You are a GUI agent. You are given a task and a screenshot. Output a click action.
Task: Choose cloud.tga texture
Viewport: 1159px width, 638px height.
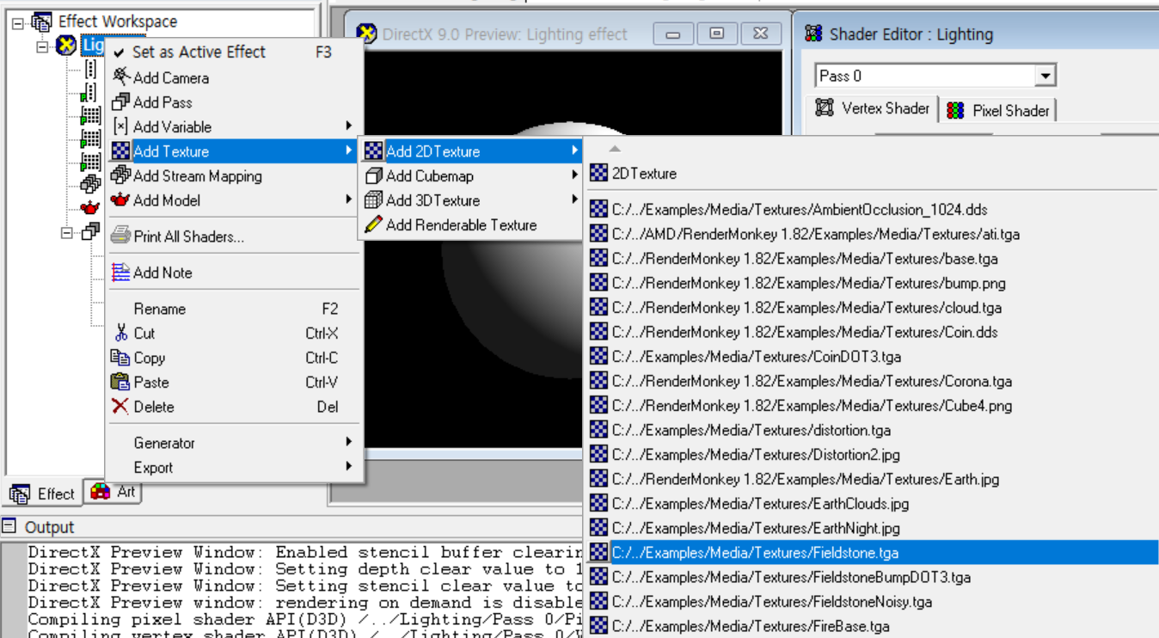click(872, 307)
